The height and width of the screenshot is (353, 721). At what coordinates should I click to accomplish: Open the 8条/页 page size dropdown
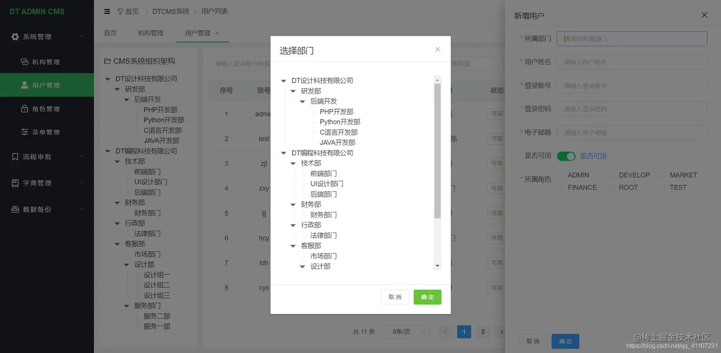coord(405,332)
